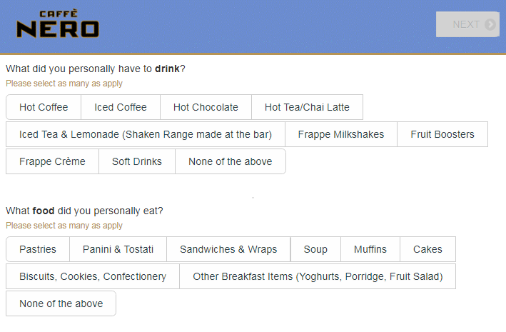
Task: Pick the Sandwiches & Wraps option
Action: tap(228, 249)
